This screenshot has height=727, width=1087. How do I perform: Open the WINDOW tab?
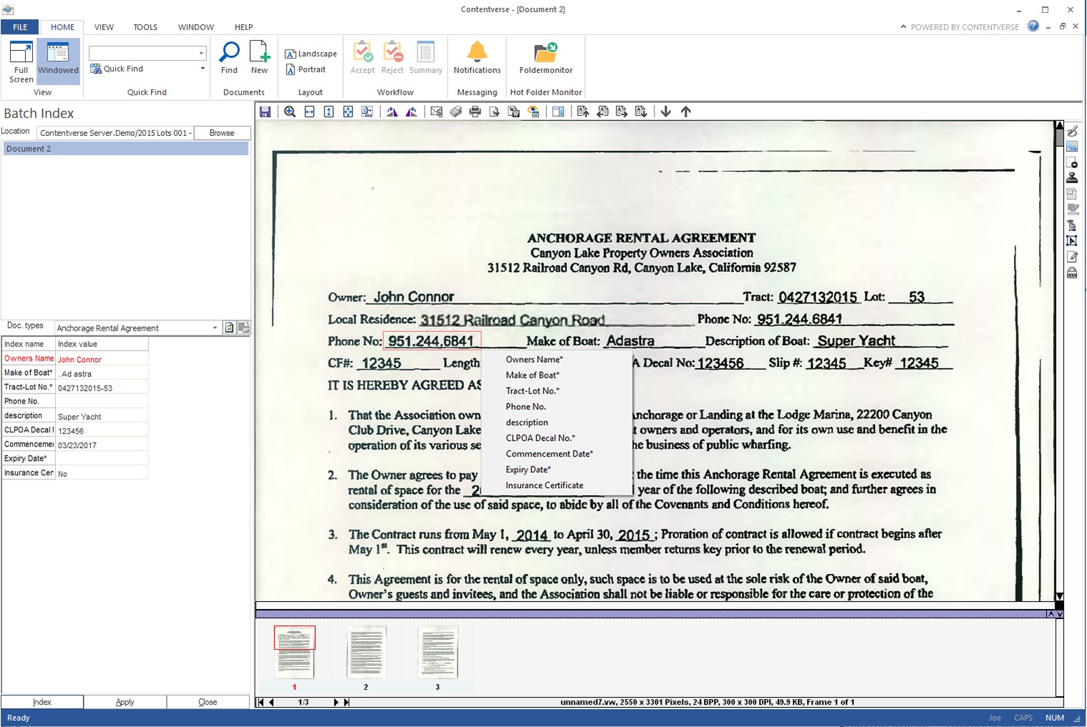[x=196, y=27]
